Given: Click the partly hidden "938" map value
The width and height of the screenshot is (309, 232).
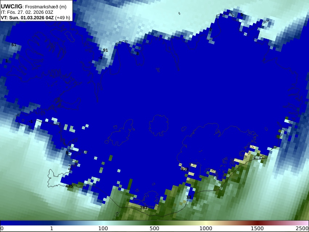Looking at the screenshot, I should pos(184,169).
